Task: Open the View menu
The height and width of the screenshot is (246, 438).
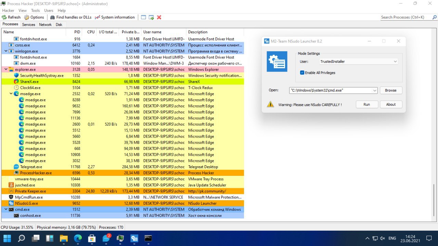Action: [x=23, y=11]
